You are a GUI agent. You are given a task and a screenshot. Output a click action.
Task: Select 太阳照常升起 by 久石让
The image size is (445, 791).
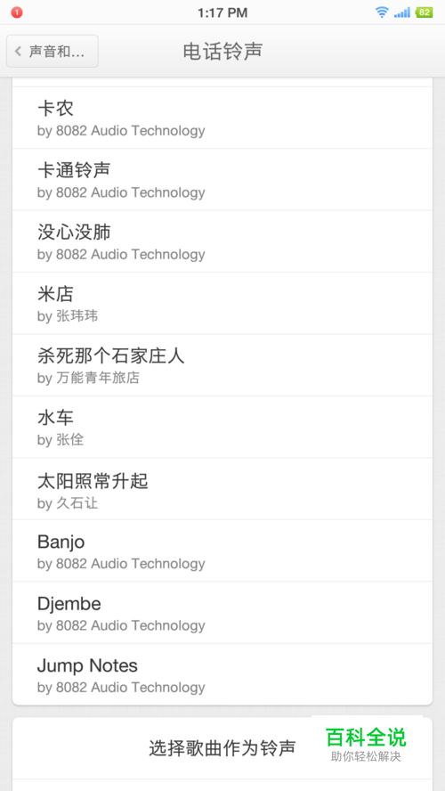[x=222, y=489]
